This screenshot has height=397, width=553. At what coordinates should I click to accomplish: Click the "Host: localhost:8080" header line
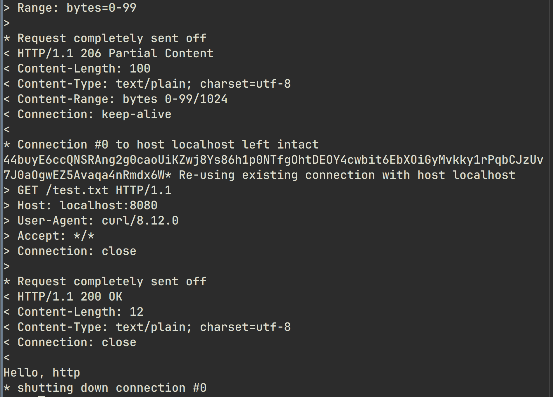[x=87, y=206]
